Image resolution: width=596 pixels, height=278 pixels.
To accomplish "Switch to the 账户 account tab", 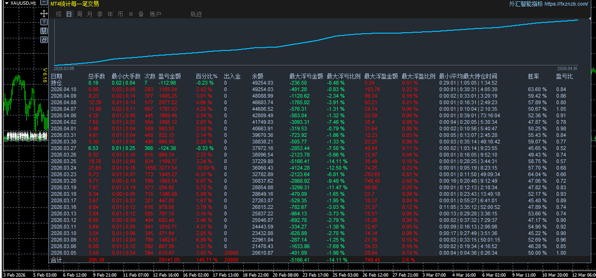I will (155, 14).
